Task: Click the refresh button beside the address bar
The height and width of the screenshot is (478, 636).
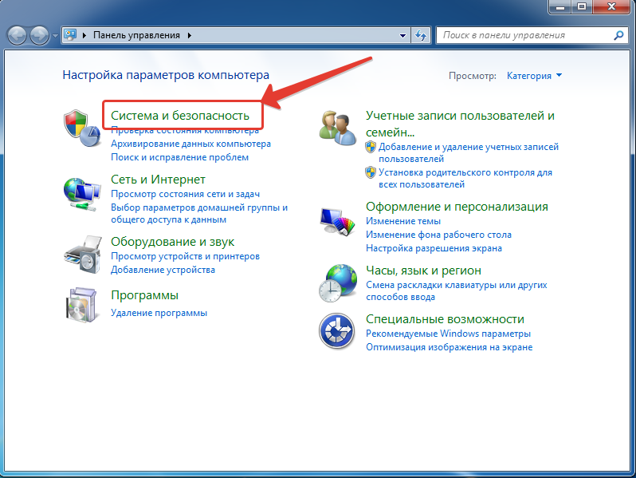Action: 421,35
